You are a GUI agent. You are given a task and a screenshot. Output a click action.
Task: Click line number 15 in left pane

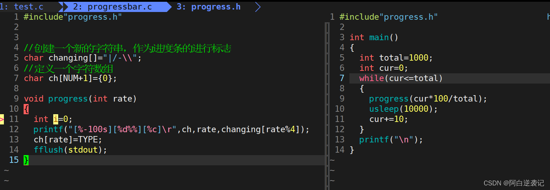tap(14, 160)
